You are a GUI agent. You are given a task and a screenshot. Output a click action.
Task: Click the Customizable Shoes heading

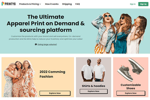131,86
